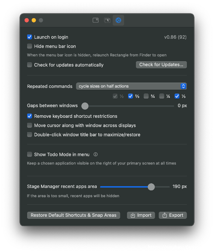Image resolution: width=214 pixels, height=252 pixels.
Task: Click the Export button
Action: pyautogui.click(x=173, y=215)
